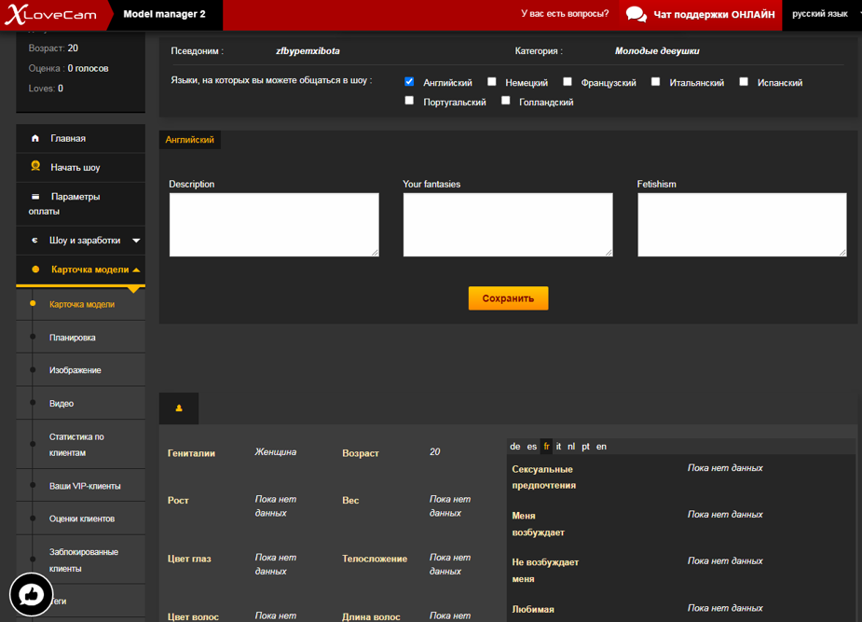
Task: Switch to the es language tab
Action: [x=531, y=447]
